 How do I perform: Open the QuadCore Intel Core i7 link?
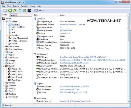[83, 57]
